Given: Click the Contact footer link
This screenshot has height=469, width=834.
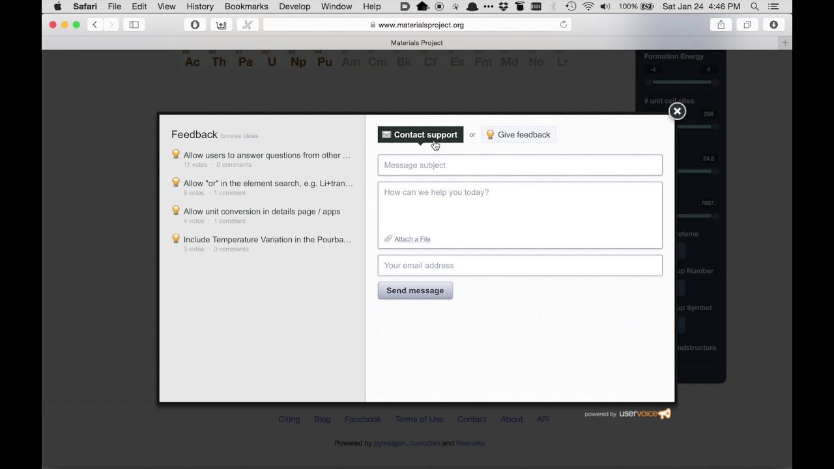Looking at the screenshot, I should pos(472,419).
